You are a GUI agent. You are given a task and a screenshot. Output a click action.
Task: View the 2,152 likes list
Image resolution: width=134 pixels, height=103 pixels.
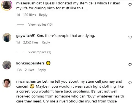click(x=31, y=42)
